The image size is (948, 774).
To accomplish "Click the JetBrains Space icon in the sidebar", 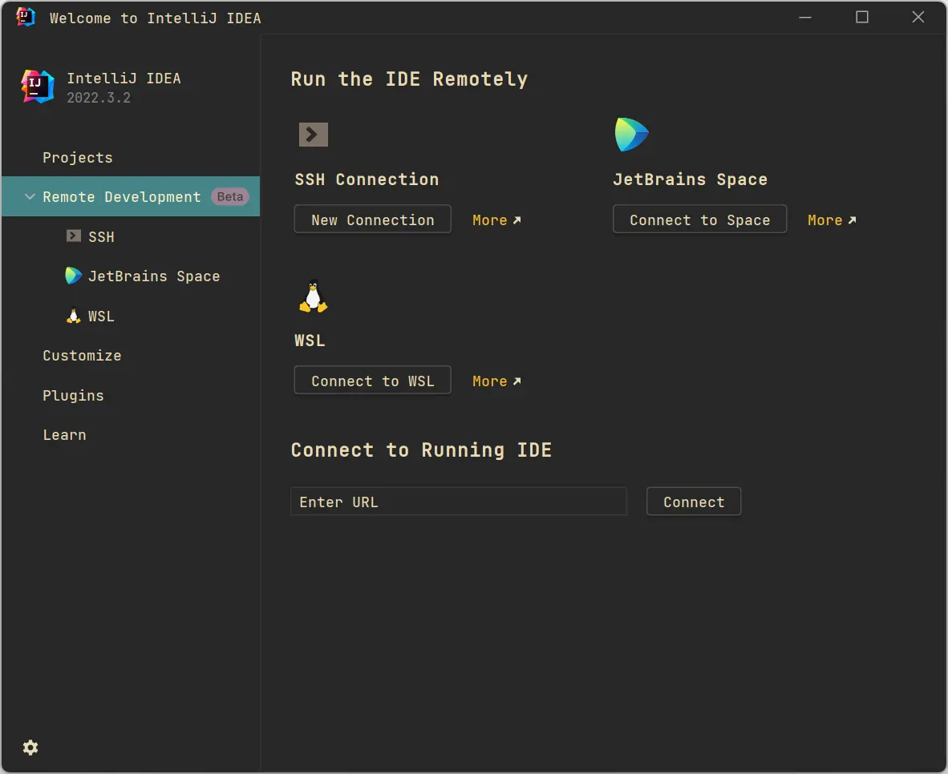I will click(73, 276).
